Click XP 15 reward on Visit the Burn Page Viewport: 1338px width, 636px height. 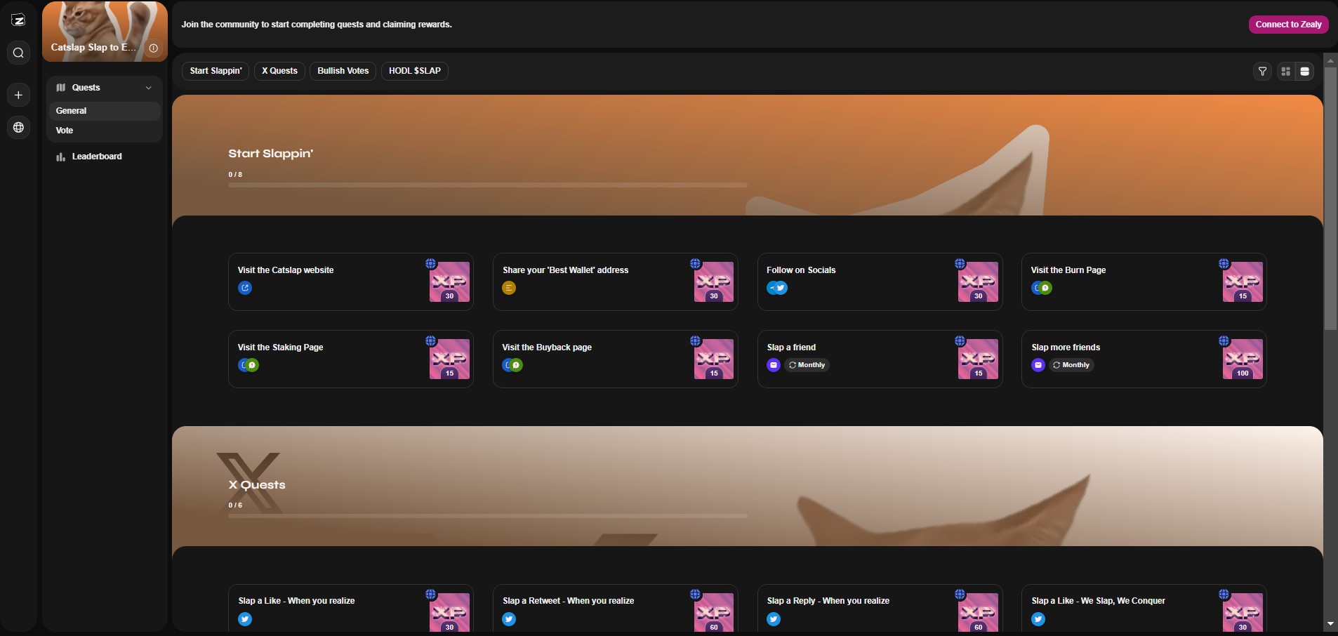pos(1243,281)
